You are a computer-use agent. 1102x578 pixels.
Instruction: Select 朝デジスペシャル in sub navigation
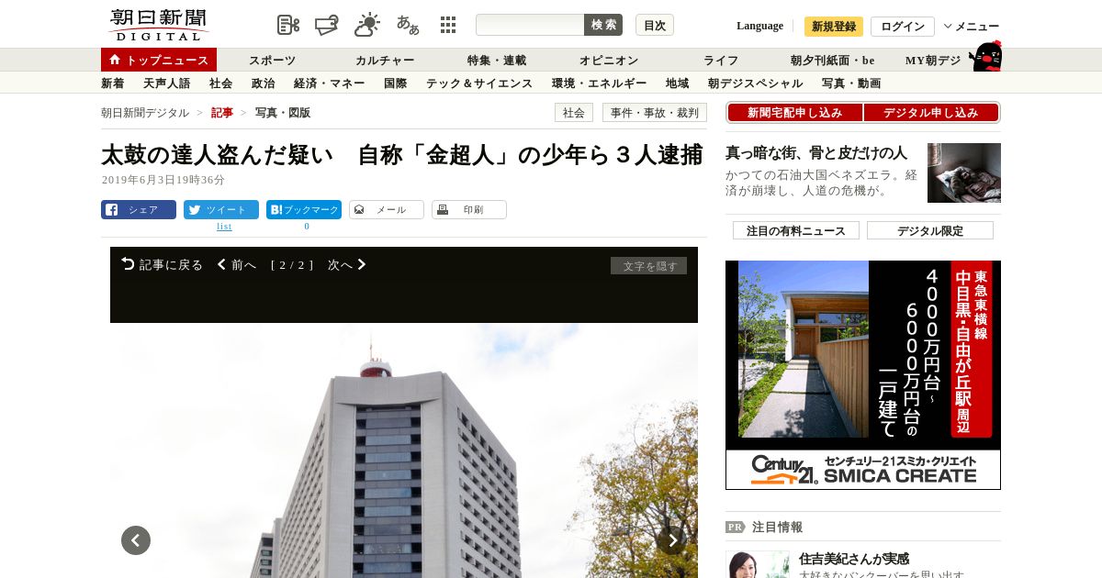point(756,83)
